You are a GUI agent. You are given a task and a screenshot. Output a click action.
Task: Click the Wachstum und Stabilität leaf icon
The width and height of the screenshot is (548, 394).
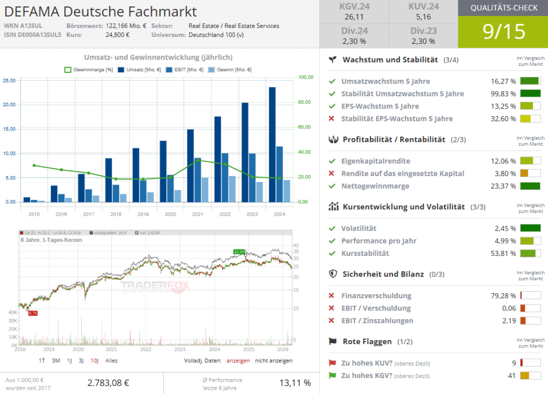[x=332, y=59]
